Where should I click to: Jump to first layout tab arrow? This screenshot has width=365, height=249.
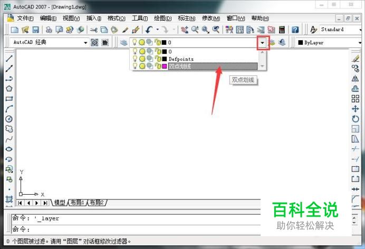(x=20, y=203)
